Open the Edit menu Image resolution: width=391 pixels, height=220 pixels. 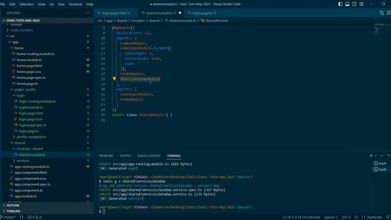click(12, 4)
